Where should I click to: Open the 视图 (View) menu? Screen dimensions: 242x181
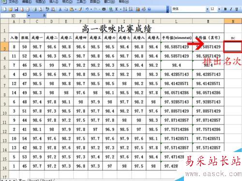click(x=40, y=1)
